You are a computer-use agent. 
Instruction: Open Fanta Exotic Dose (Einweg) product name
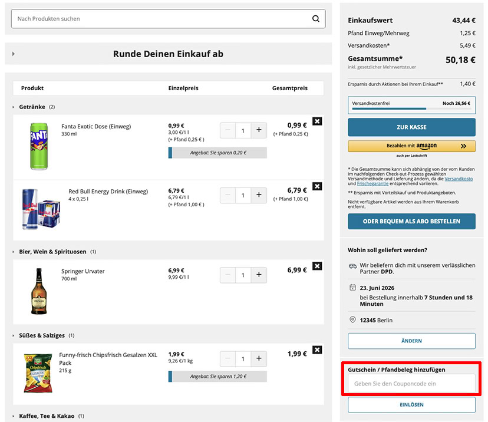point(96,127)
